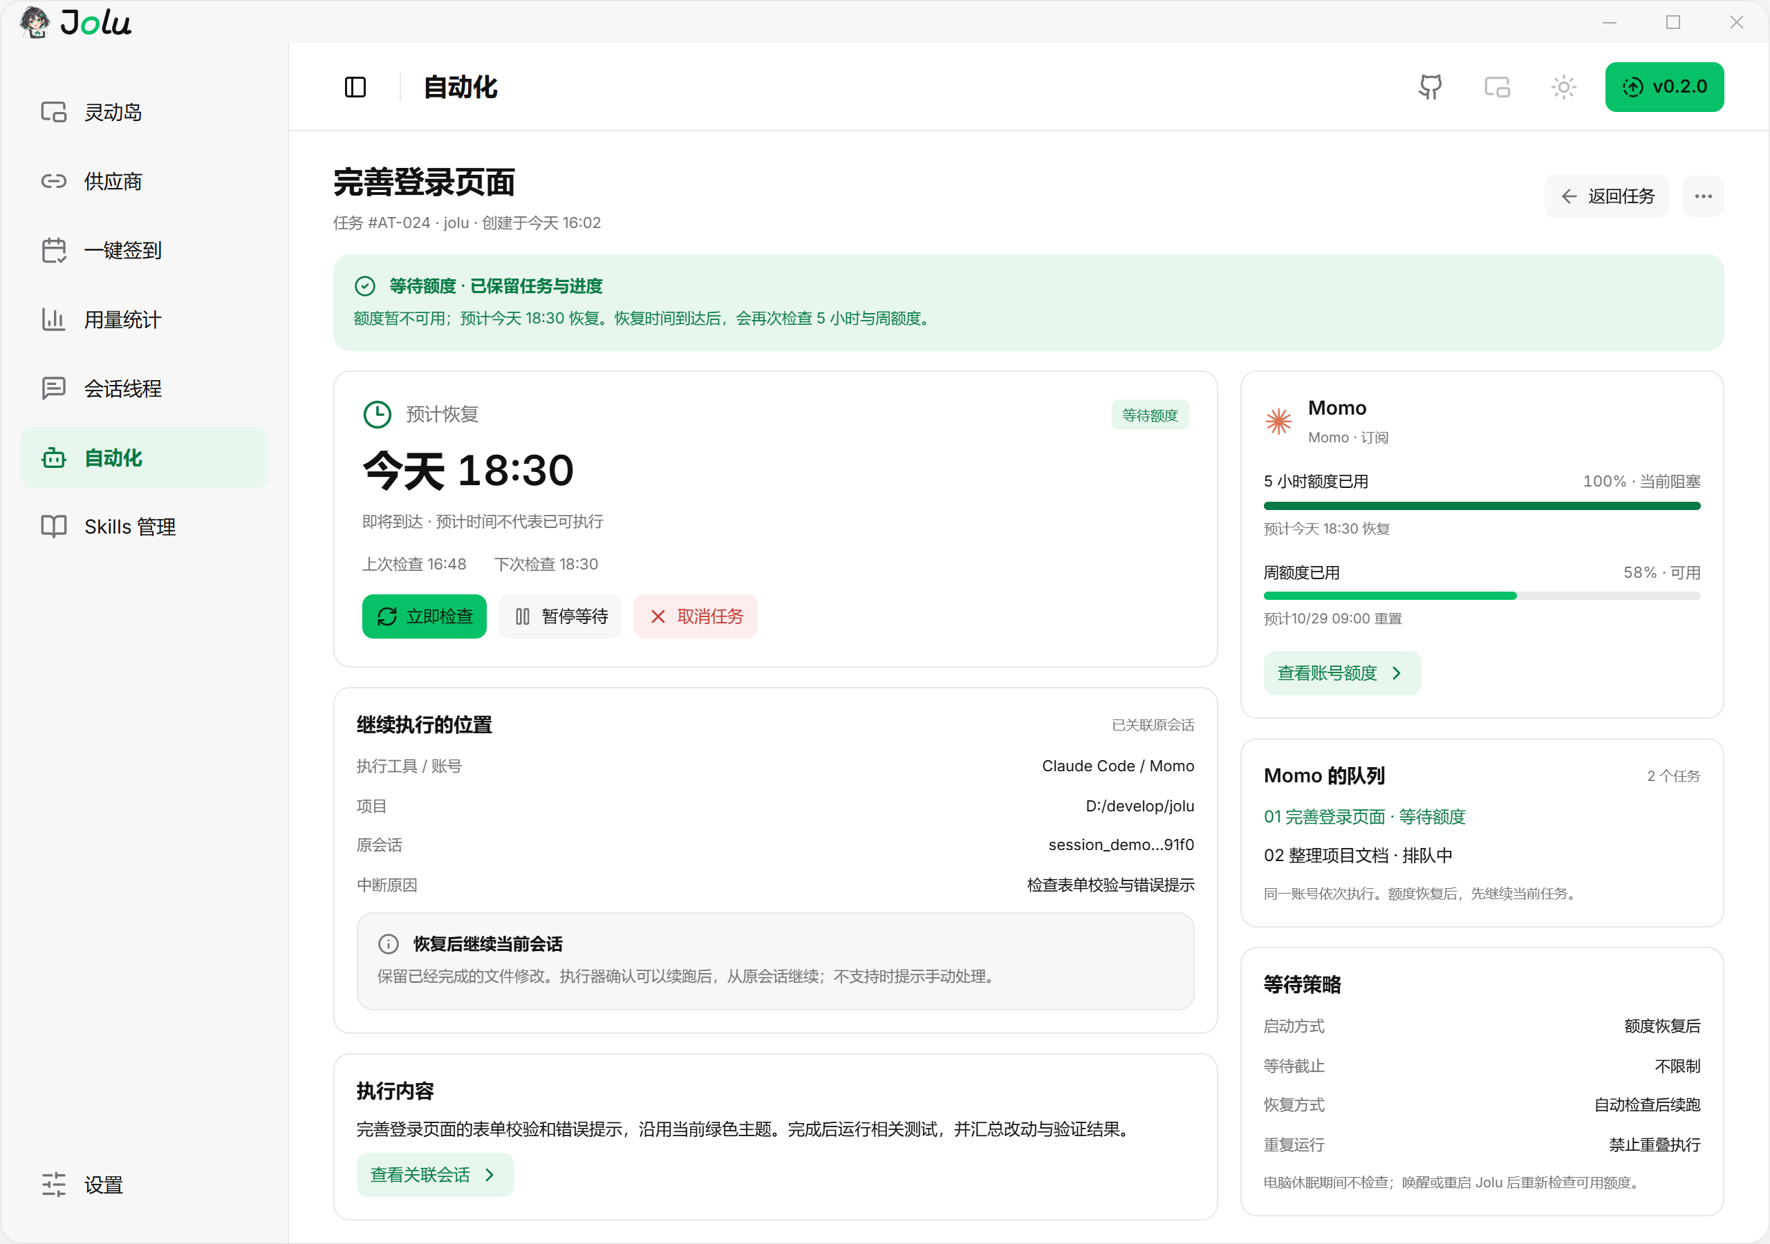Click the Claude Code / Momo value
Viewport: 1770px width, 1244px height.
point(1118,767)
